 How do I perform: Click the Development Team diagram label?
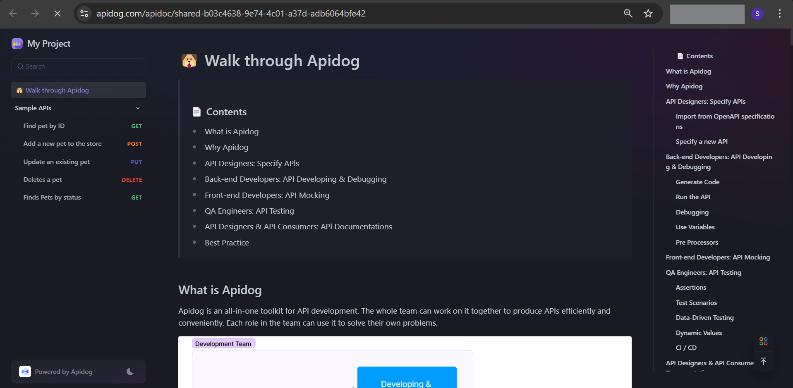click(x=223, y=343)
